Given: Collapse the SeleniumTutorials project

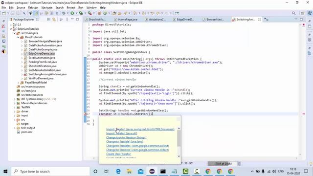Looking at the screenshot, I should [11, 29].
